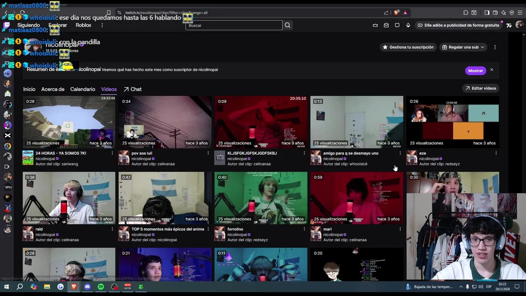Click the search magnifier button

(x=288, y=25)
